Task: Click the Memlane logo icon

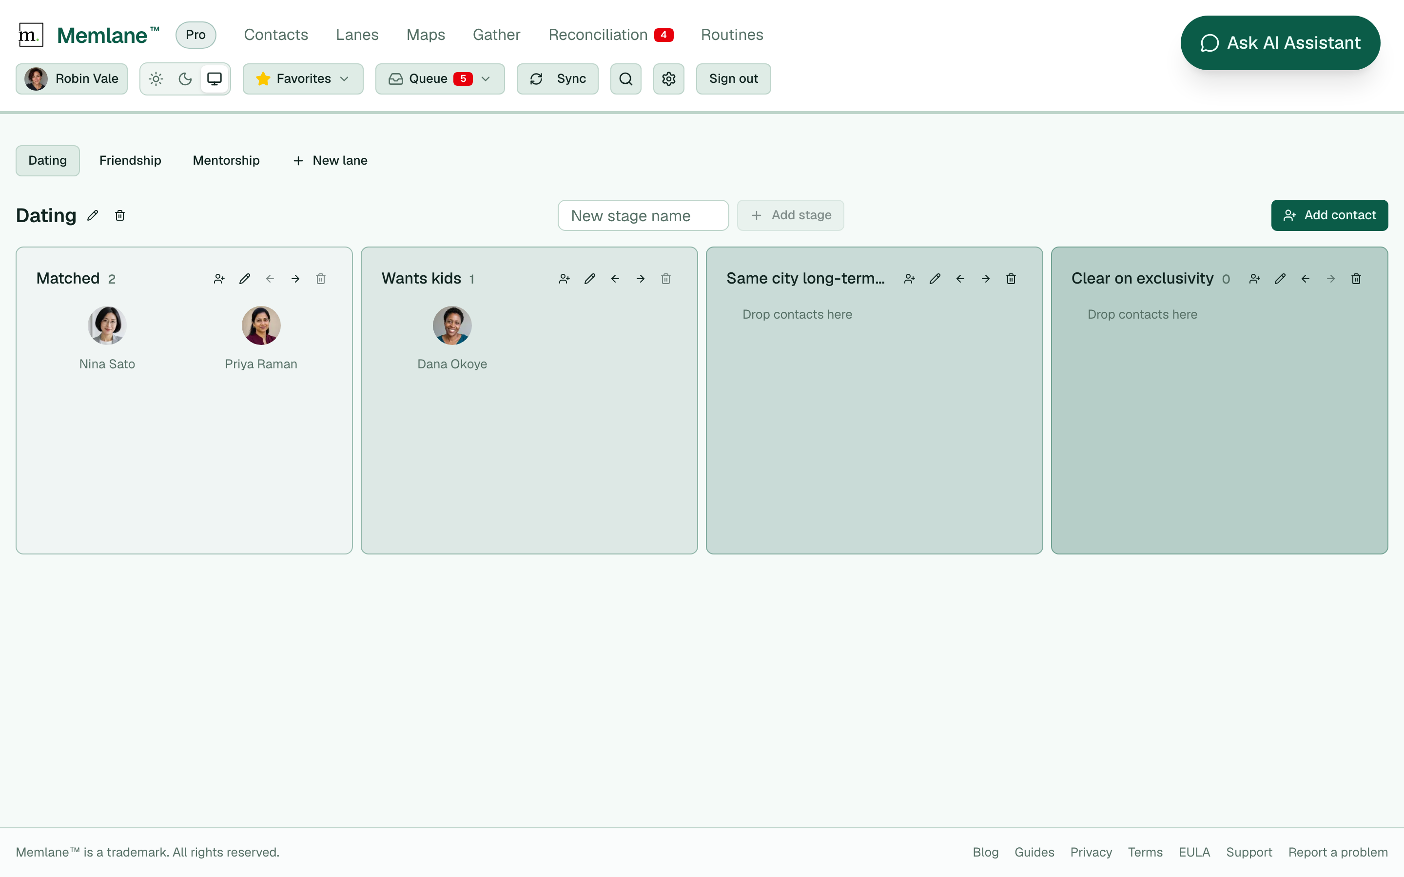Action: click(x=31, y=35)
